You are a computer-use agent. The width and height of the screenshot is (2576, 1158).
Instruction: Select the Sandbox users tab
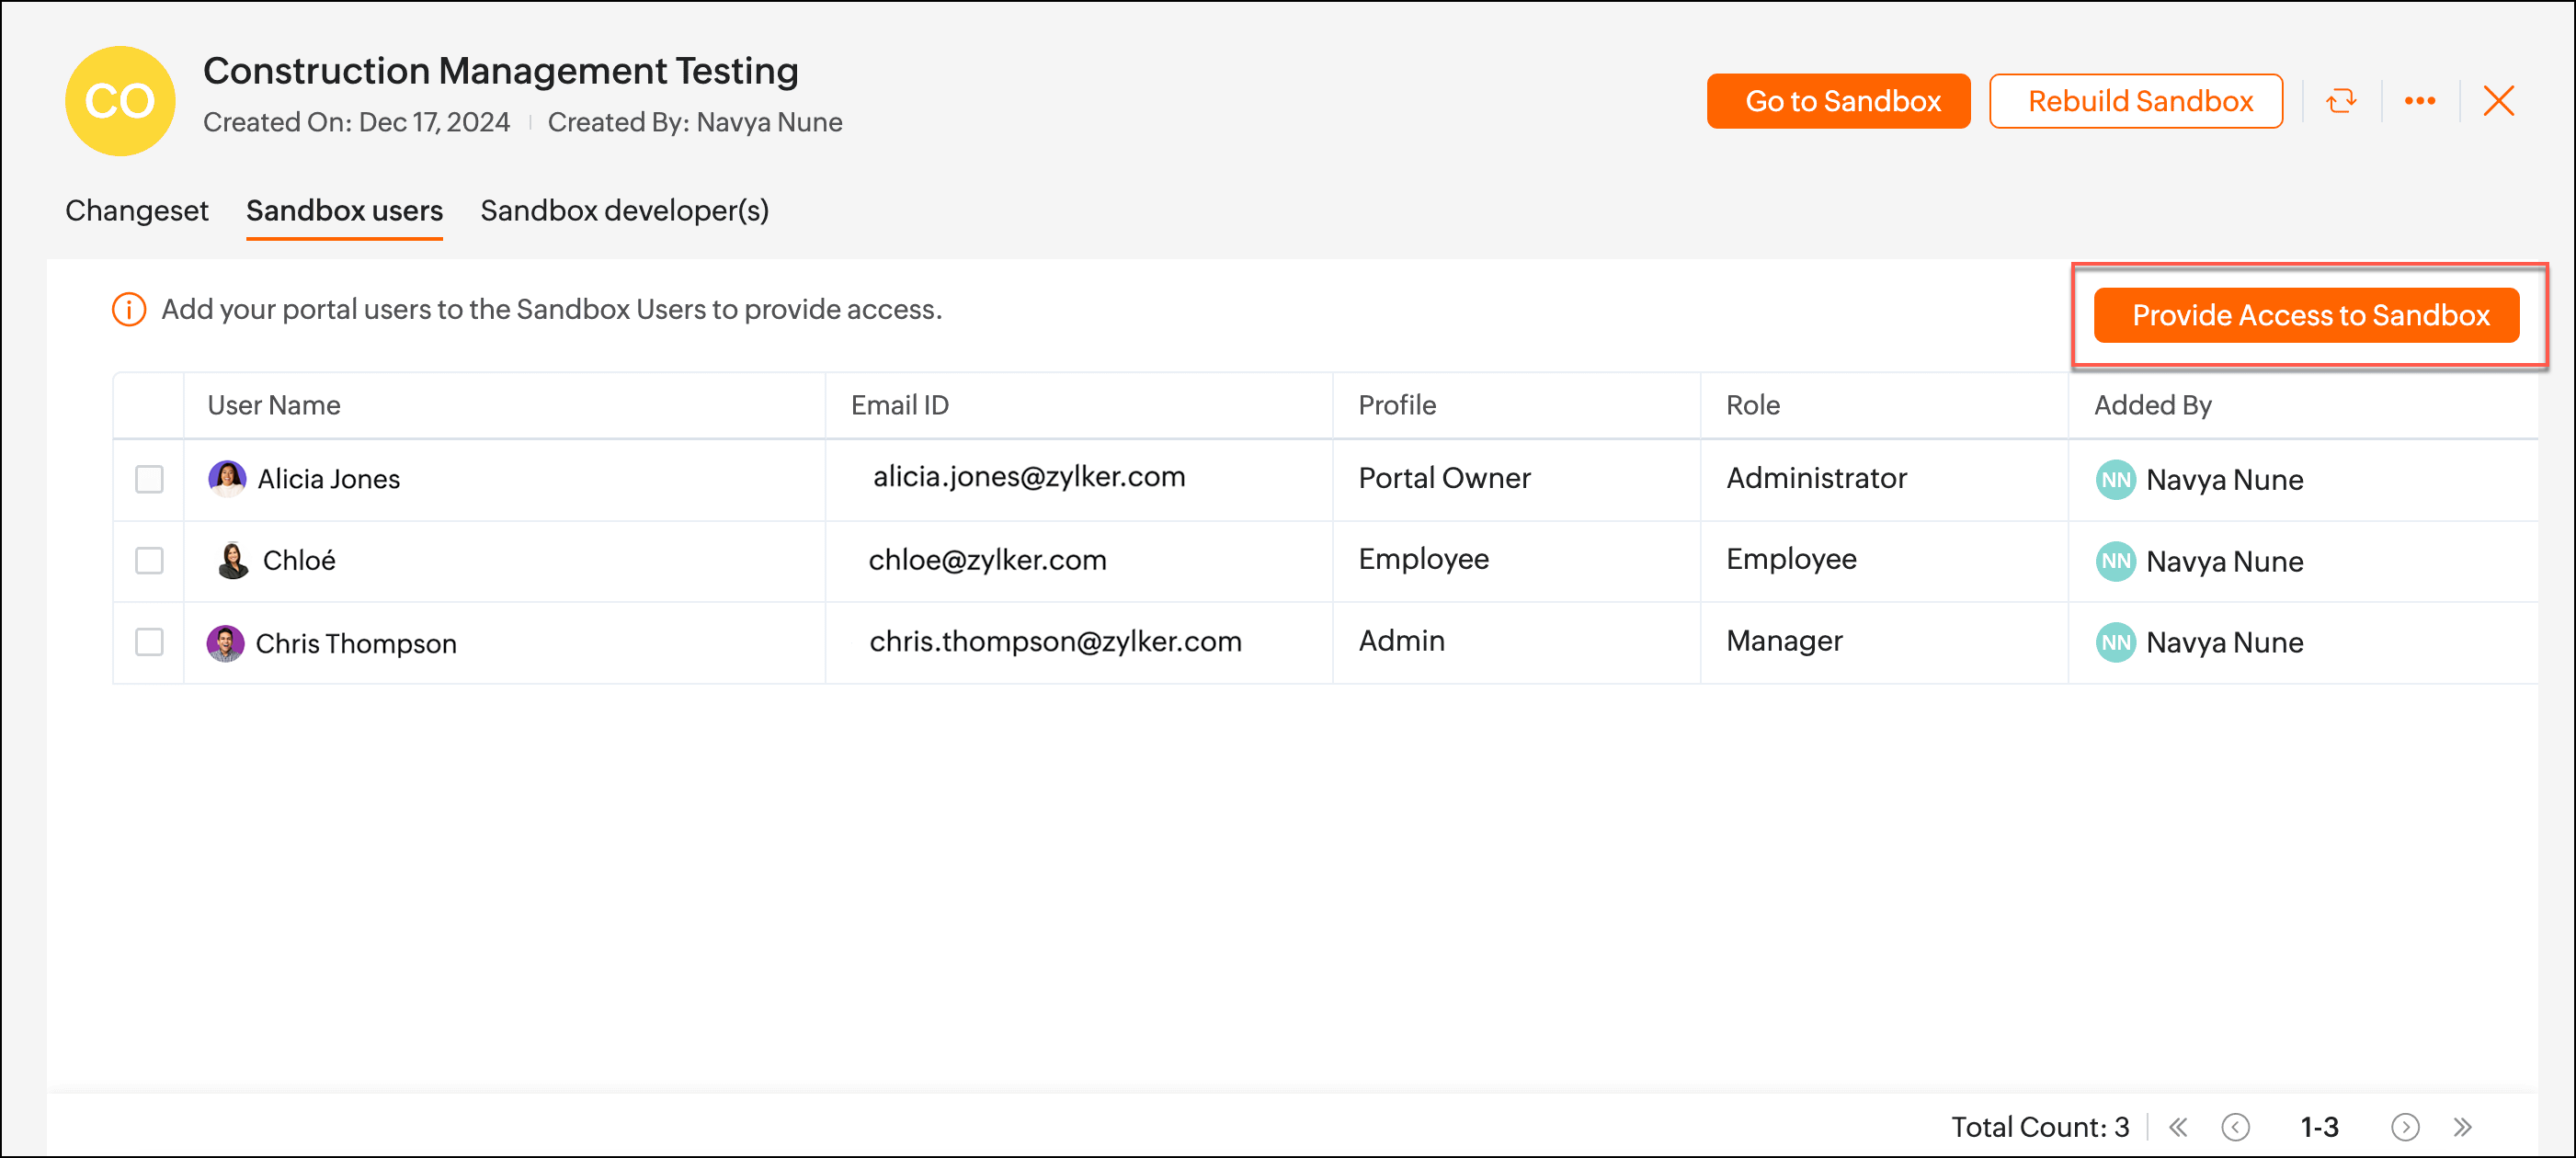tap(344, 211)
